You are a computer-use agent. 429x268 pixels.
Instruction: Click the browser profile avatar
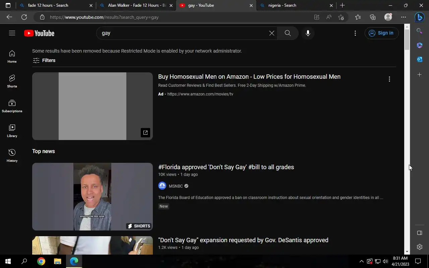click(x=388, y=17)
